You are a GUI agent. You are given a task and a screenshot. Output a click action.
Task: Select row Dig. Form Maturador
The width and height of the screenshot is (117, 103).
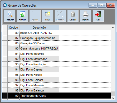pyautogui.click(x=57, y=59)
